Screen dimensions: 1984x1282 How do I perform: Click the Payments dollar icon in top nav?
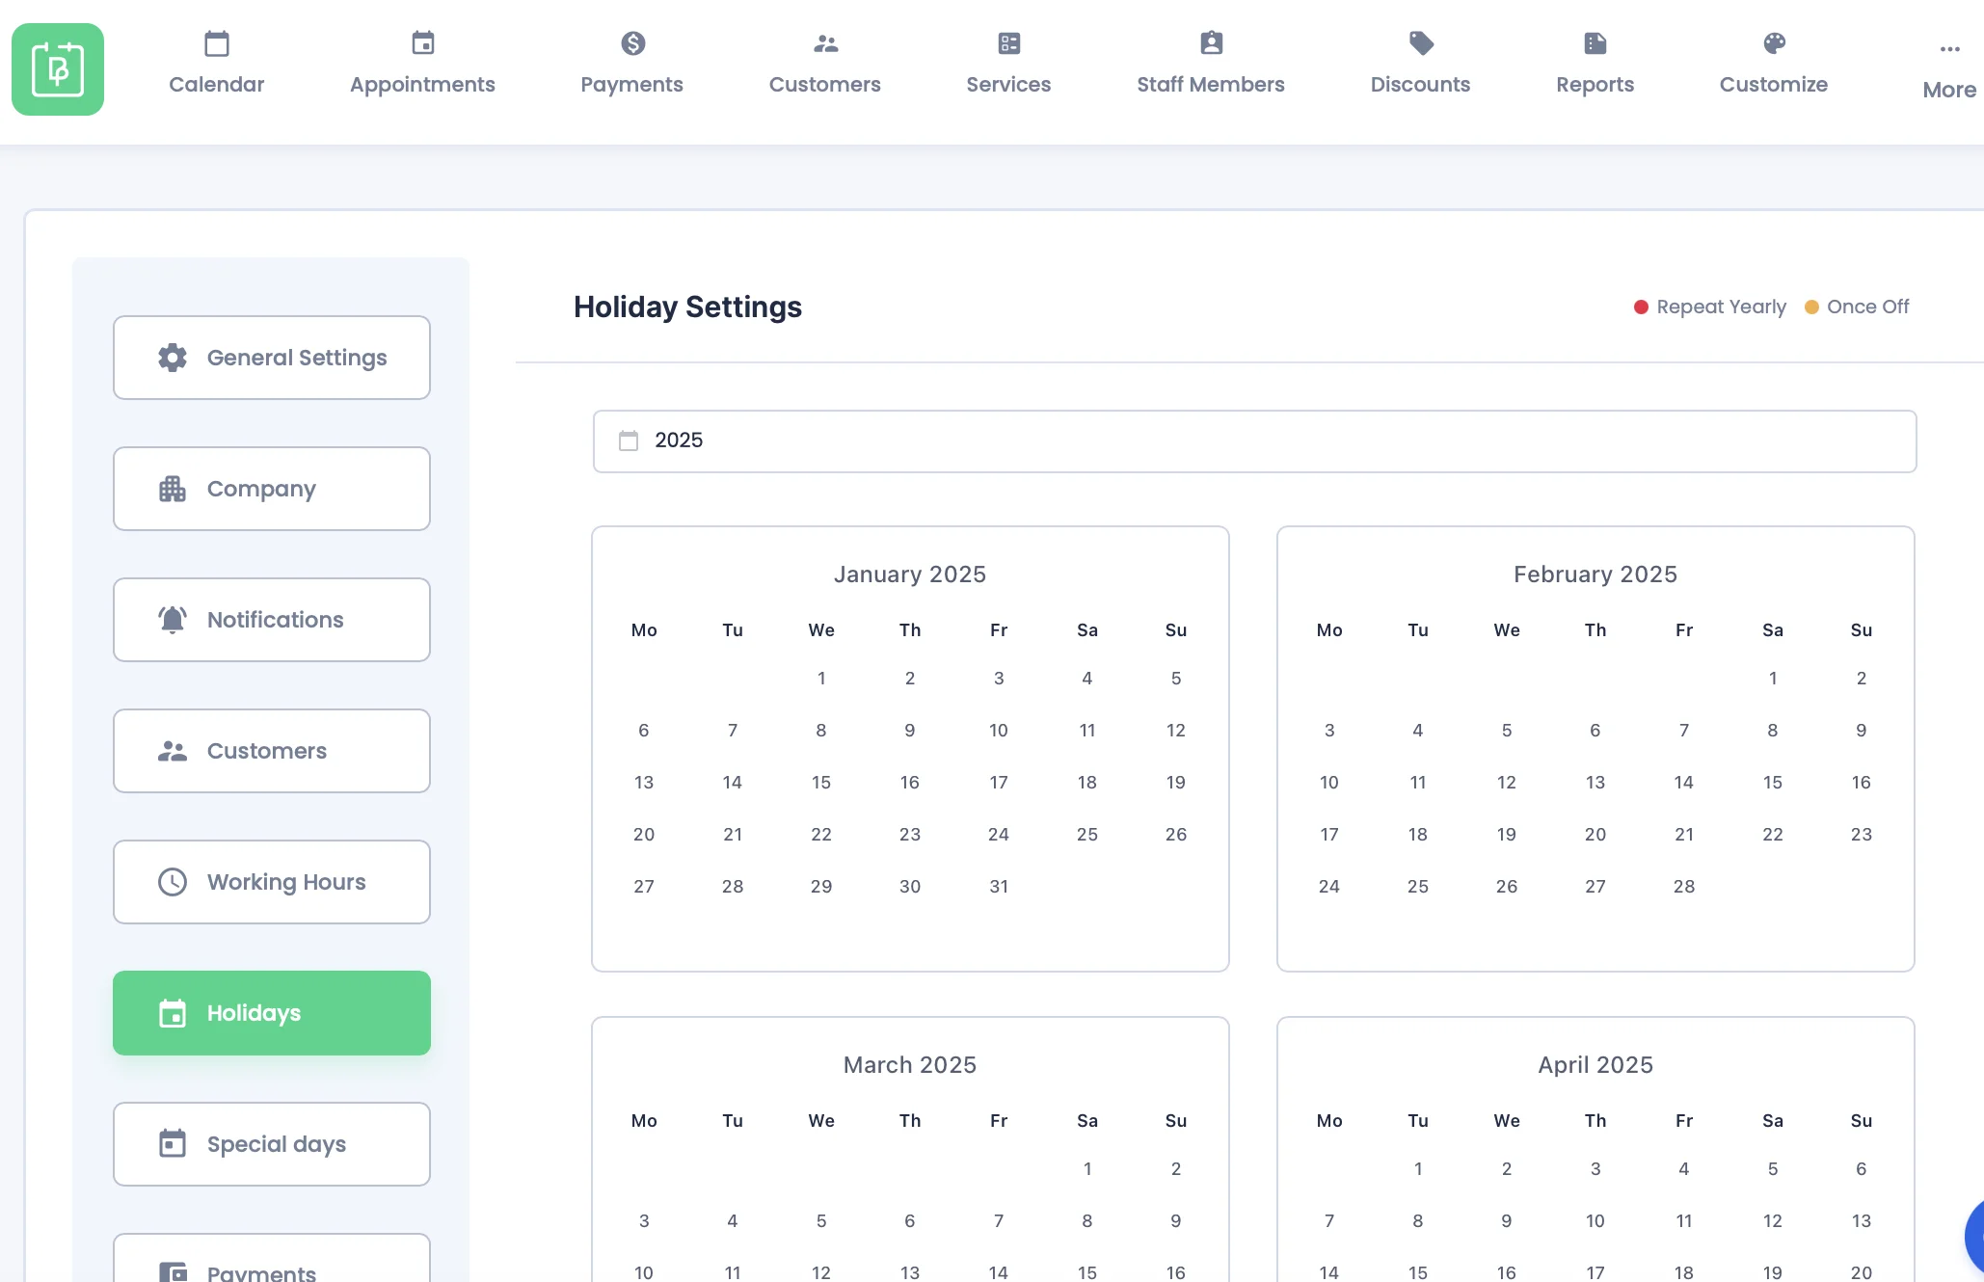pos(632,43)
